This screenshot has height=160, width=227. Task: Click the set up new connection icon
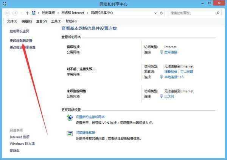point(70,118)
